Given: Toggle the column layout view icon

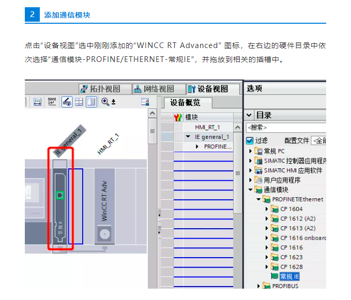Looking at the screenshot, I should tap(91, 102).
